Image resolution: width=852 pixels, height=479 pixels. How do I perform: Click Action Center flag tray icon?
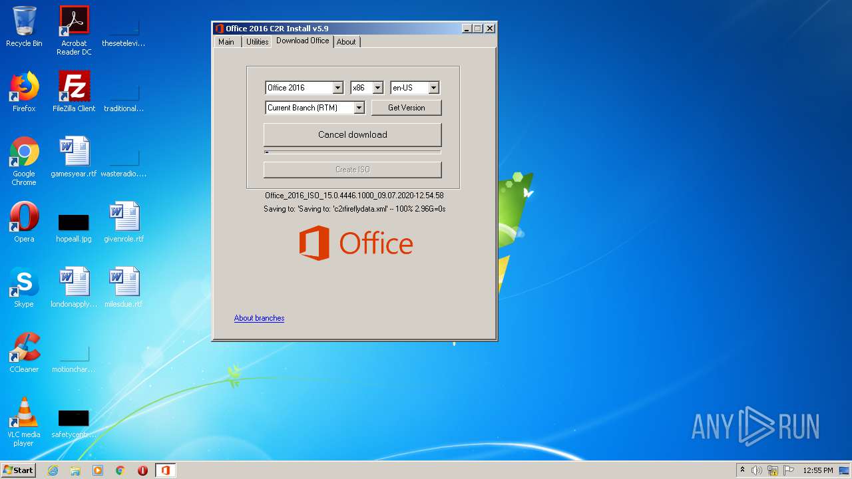[x=789, y=470]
